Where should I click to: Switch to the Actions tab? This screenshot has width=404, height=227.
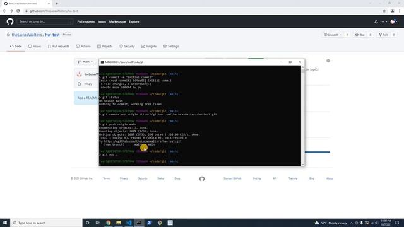coord(83,46)
